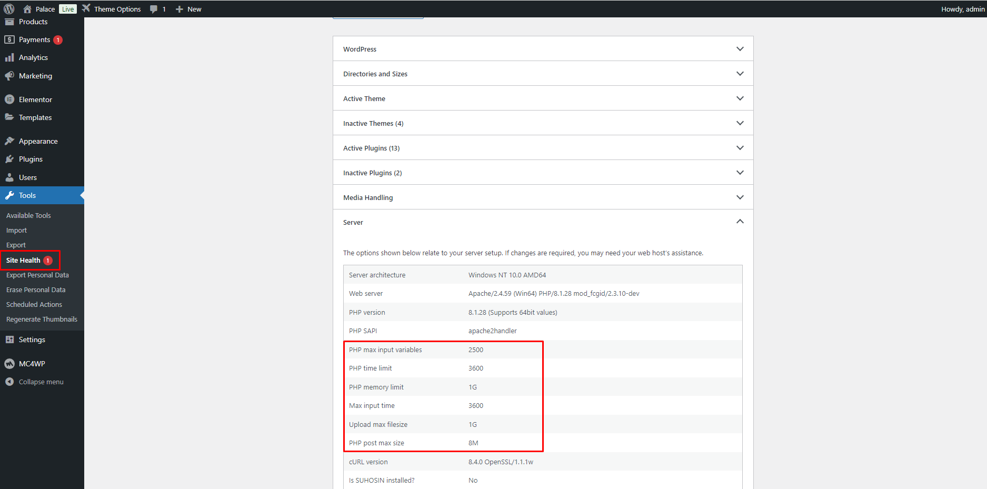The width and height of the screenshot is (987, 489).
Task: Go to Scheduled Actions page
Action: tap(34, 304)
